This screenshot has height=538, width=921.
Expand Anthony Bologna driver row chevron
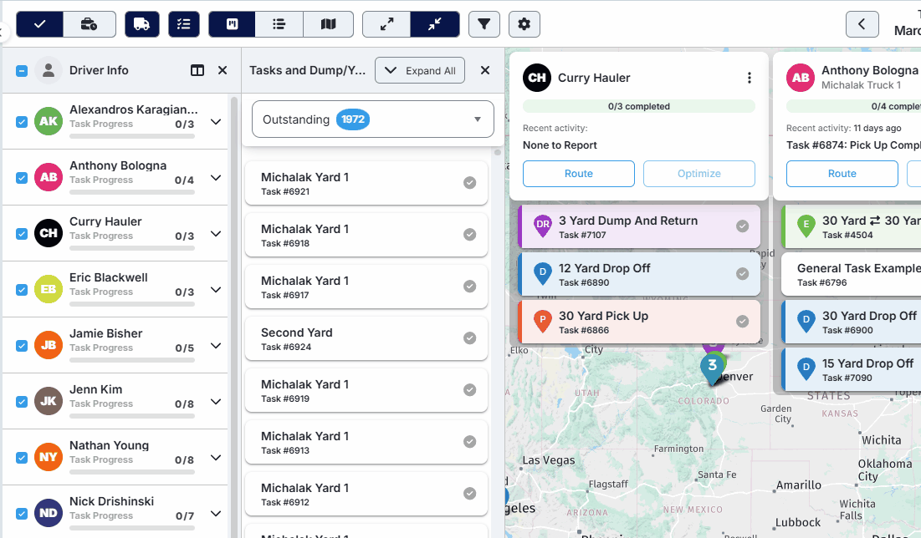tap(216, 178)
